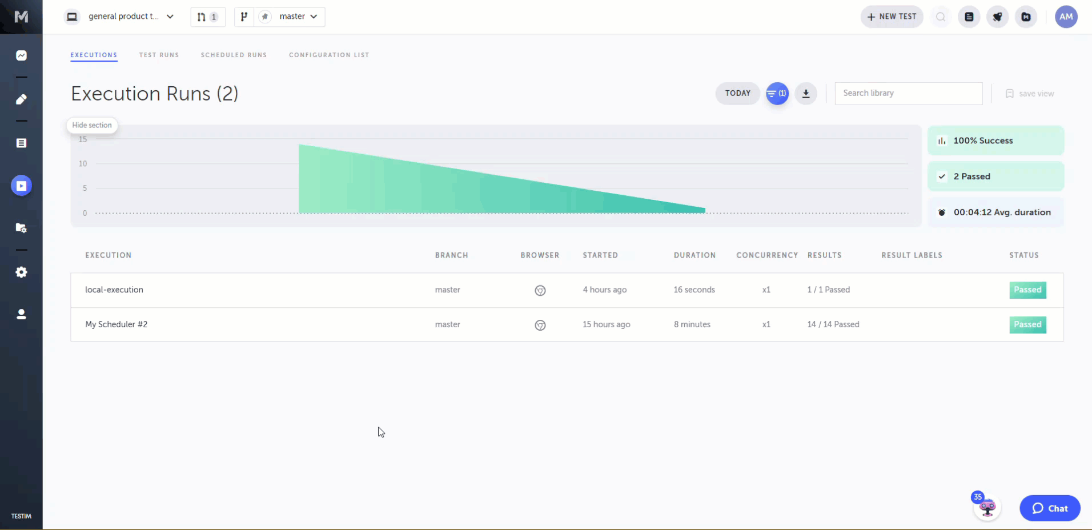Viewport: 1092px width, 530px height.
Task: Switch to the Test Runs tab
Action: pos(159,55)
